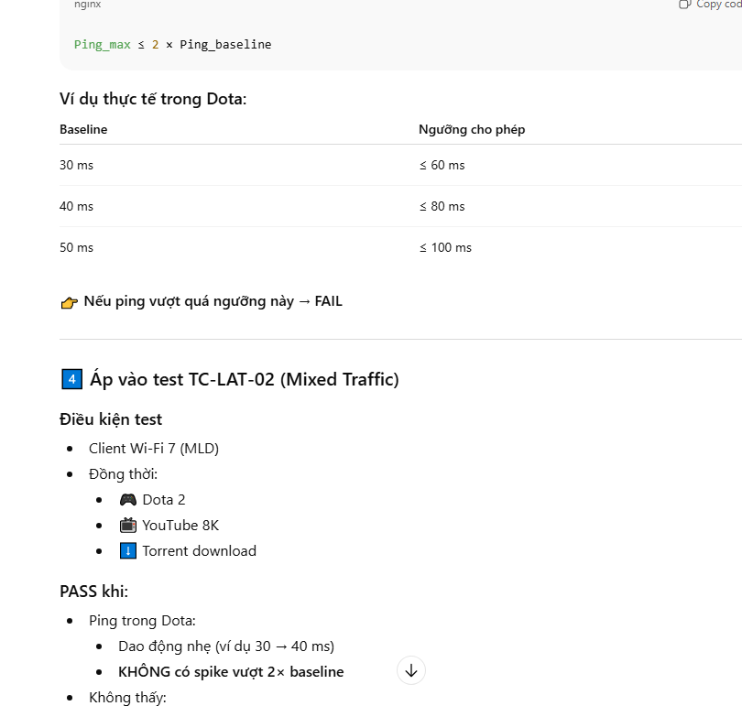
Task: Click the TV emoji next to YouTube 8K
Action: [x=127, y=525]
